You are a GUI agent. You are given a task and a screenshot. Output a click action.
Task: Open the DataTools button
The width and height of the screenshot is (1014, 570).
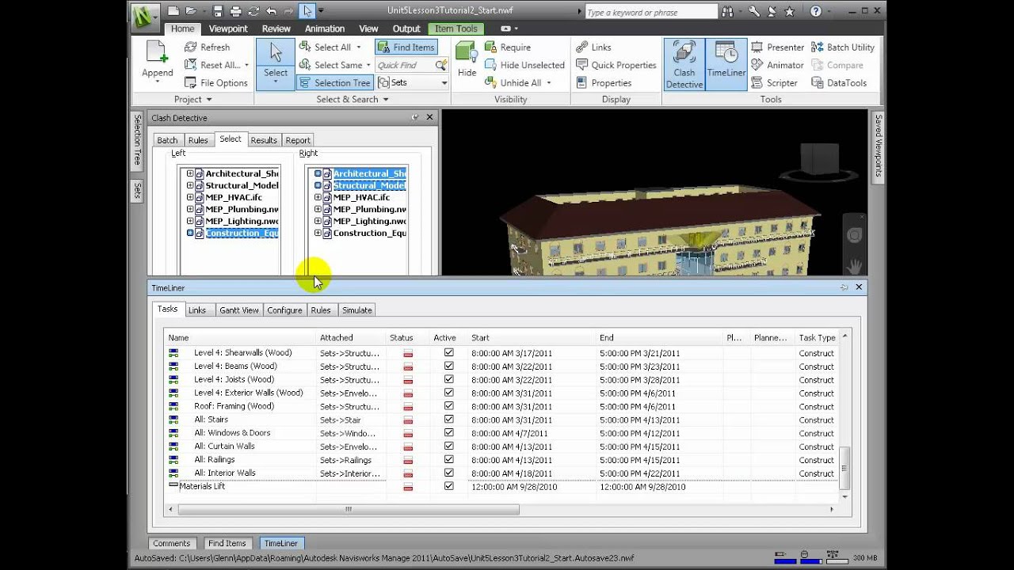point(839,83)
